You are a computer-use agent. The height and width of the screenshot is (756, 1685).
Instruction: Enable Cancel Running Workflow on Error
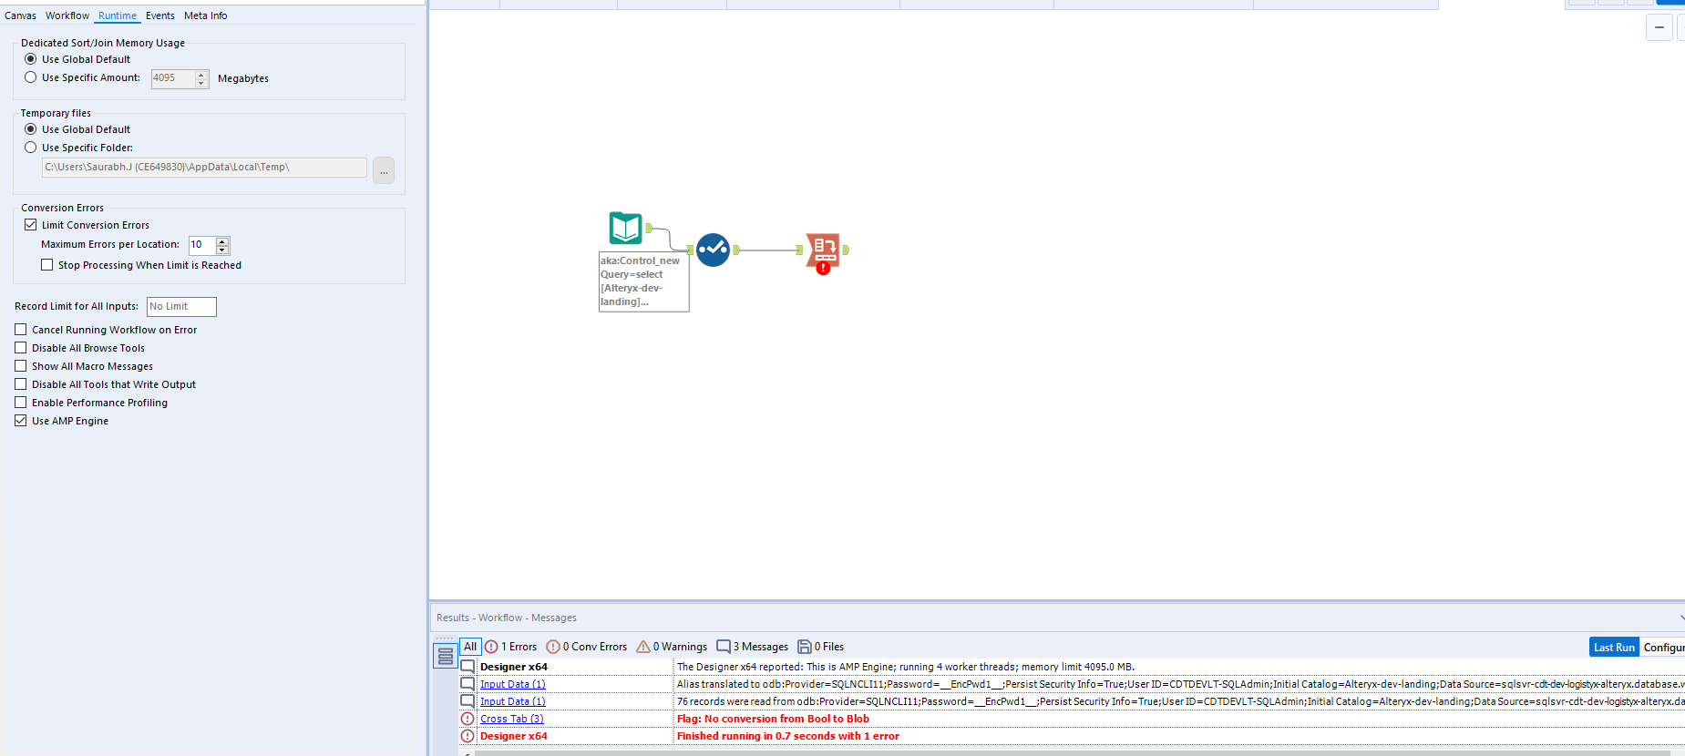point(21,330)
